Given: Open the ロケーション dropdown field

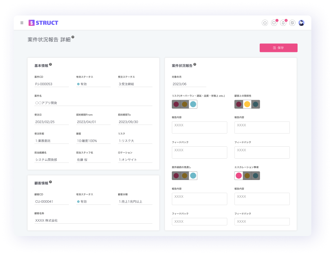Looking at the screenshot, I should click(x=135, y=160).
